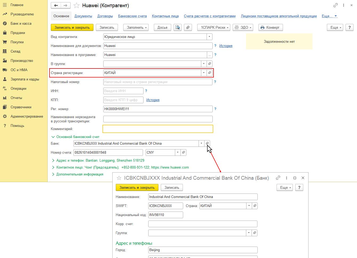Screen dimensions: 357x258
Task: Switch to Банковские счета tab
Action: point(132,16)
